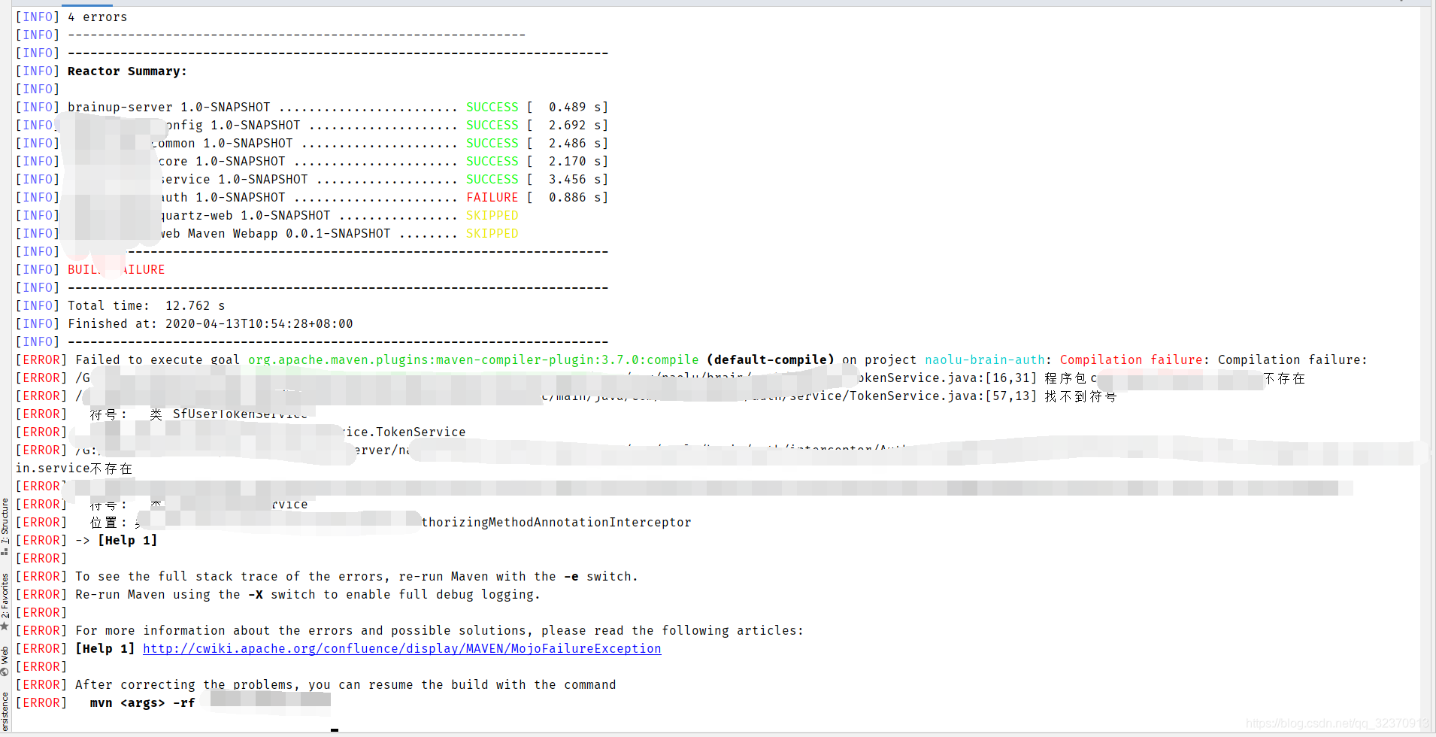
Task: Click the '找不到符号' error message
Action: 1080,396
